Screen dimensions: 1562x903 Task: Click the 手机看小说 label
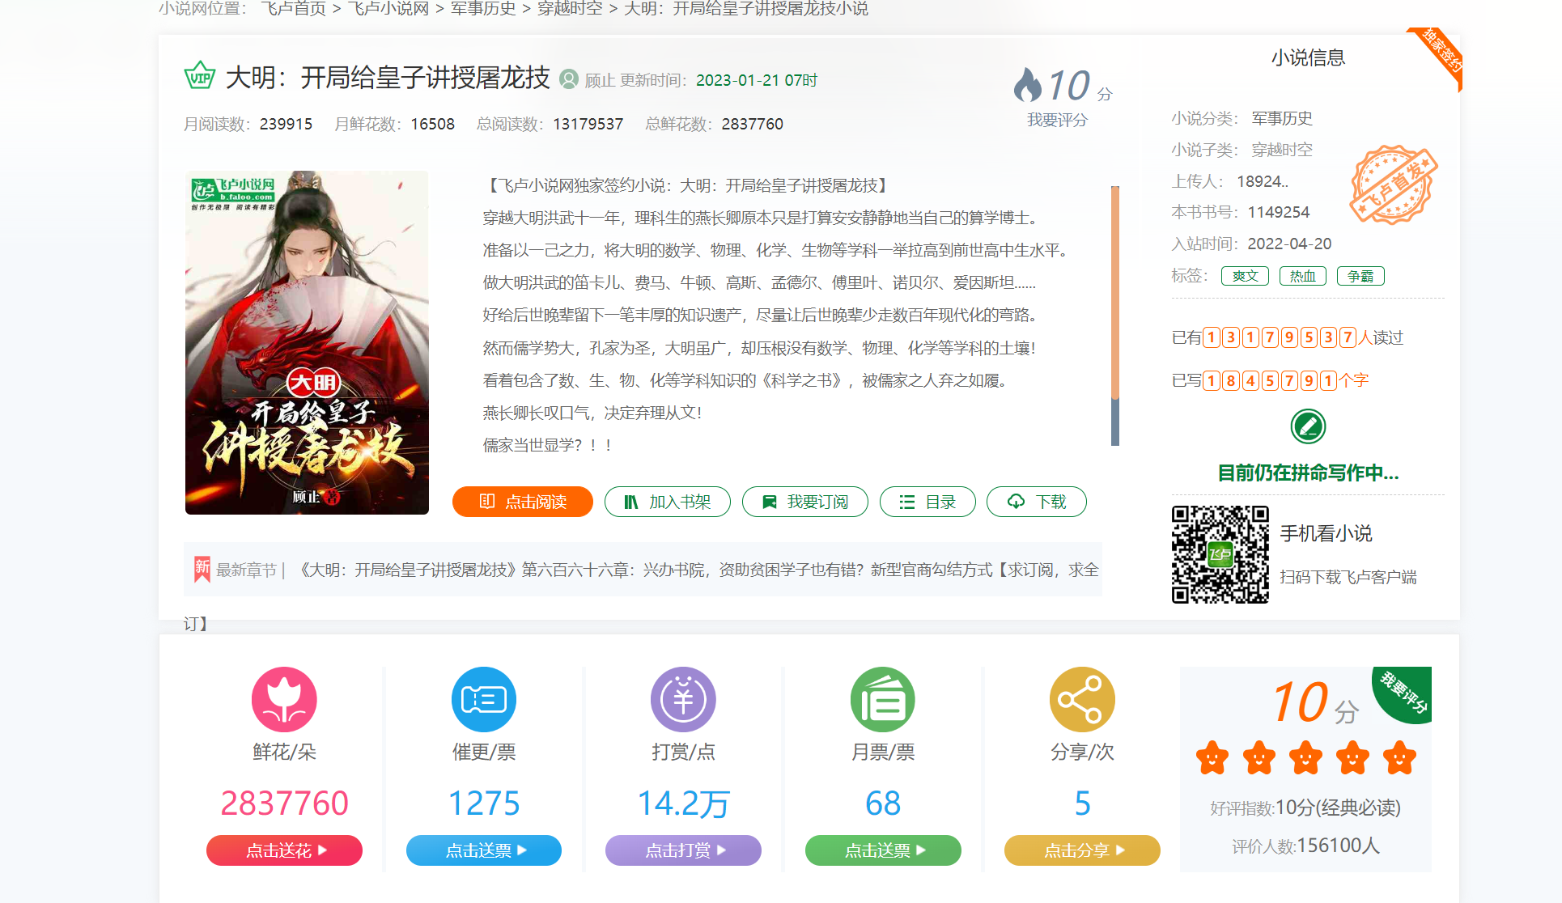[1326, 533]
